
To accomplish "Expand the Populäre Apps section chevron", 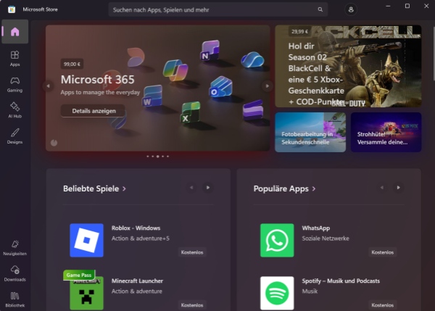I will pos(314,189).
